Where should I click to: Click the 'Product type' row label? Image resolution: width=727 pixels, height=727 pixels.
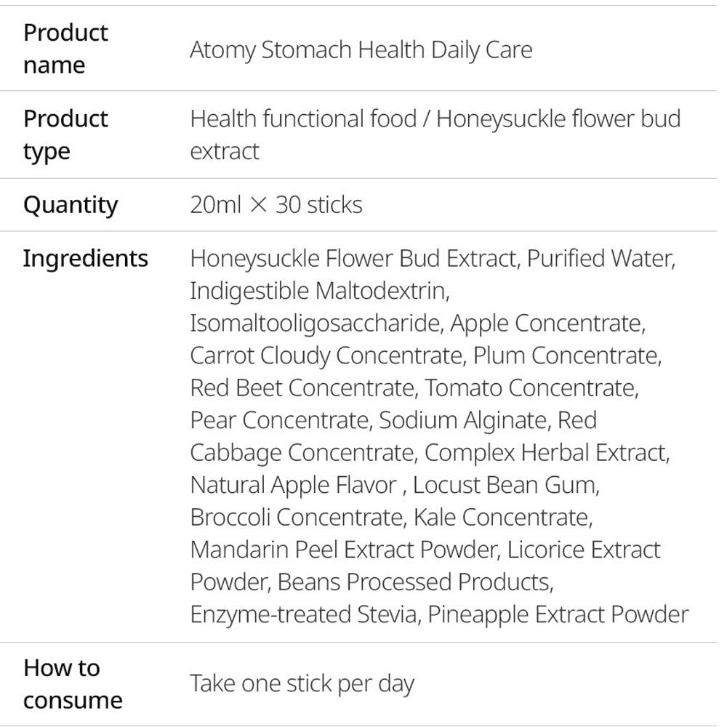coord(65,134)
